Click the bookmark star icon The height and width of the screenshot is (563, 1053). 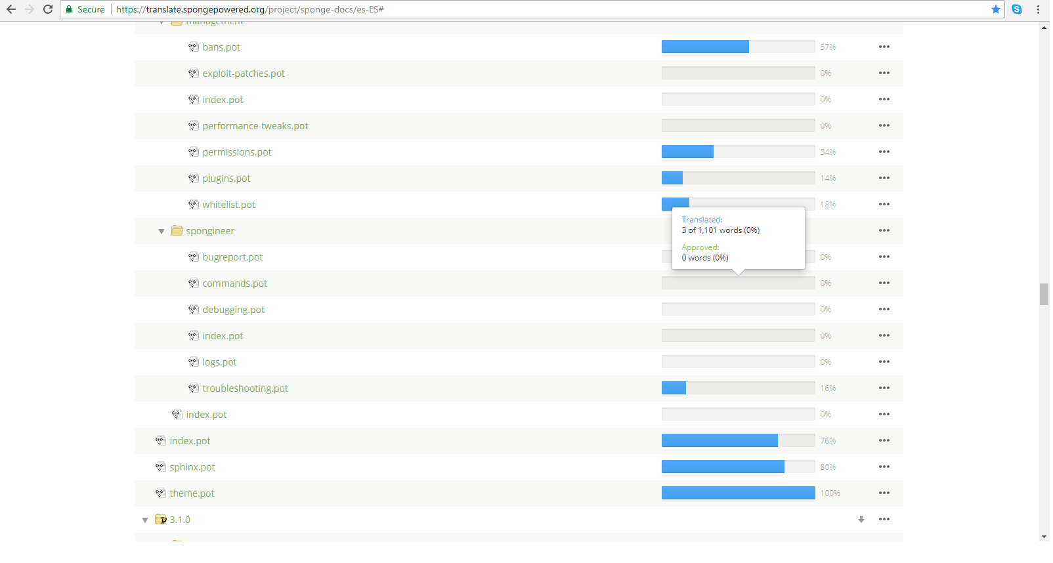[x=996, y=9]
